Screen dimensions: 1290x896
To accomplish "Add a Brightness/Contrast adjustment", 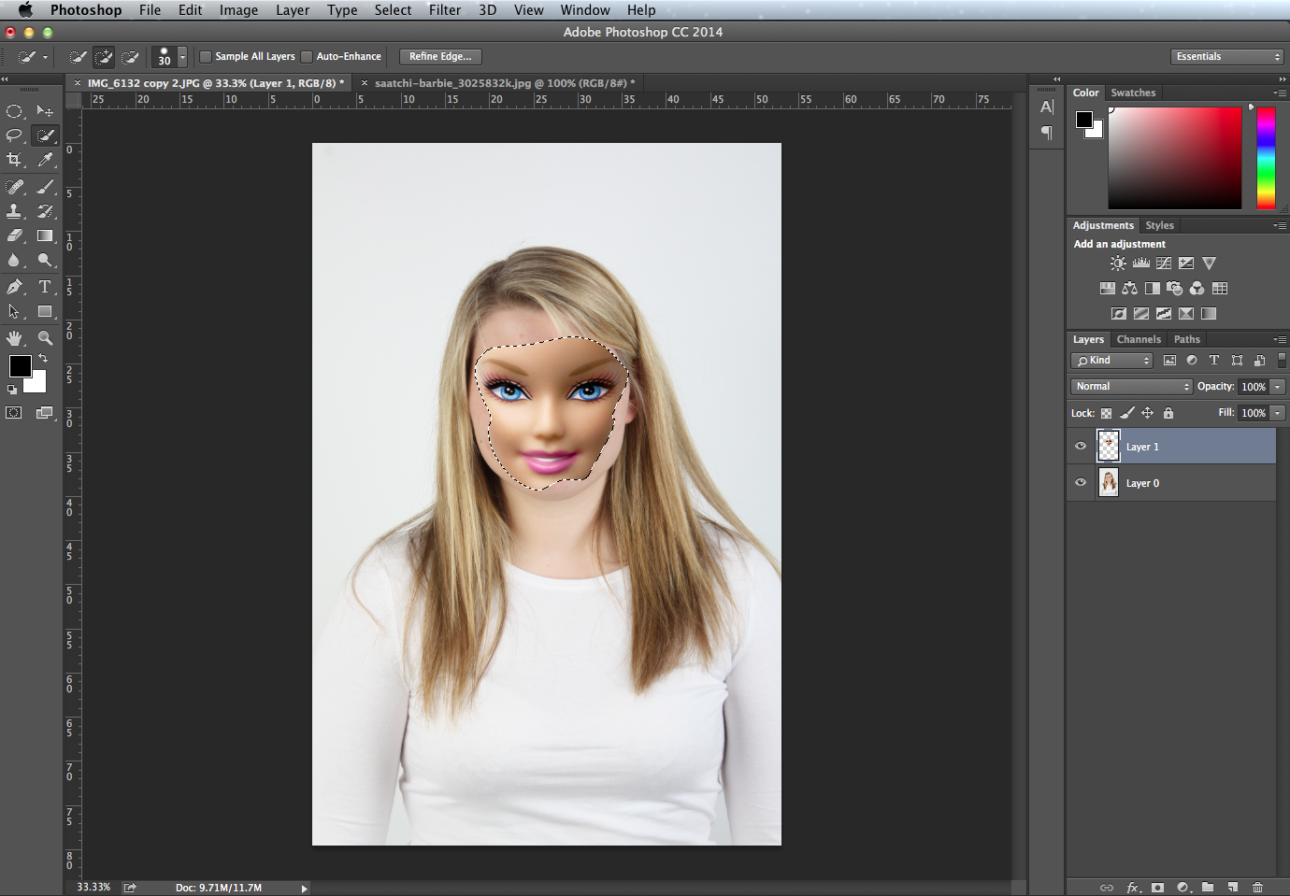I will (1118, 263).
